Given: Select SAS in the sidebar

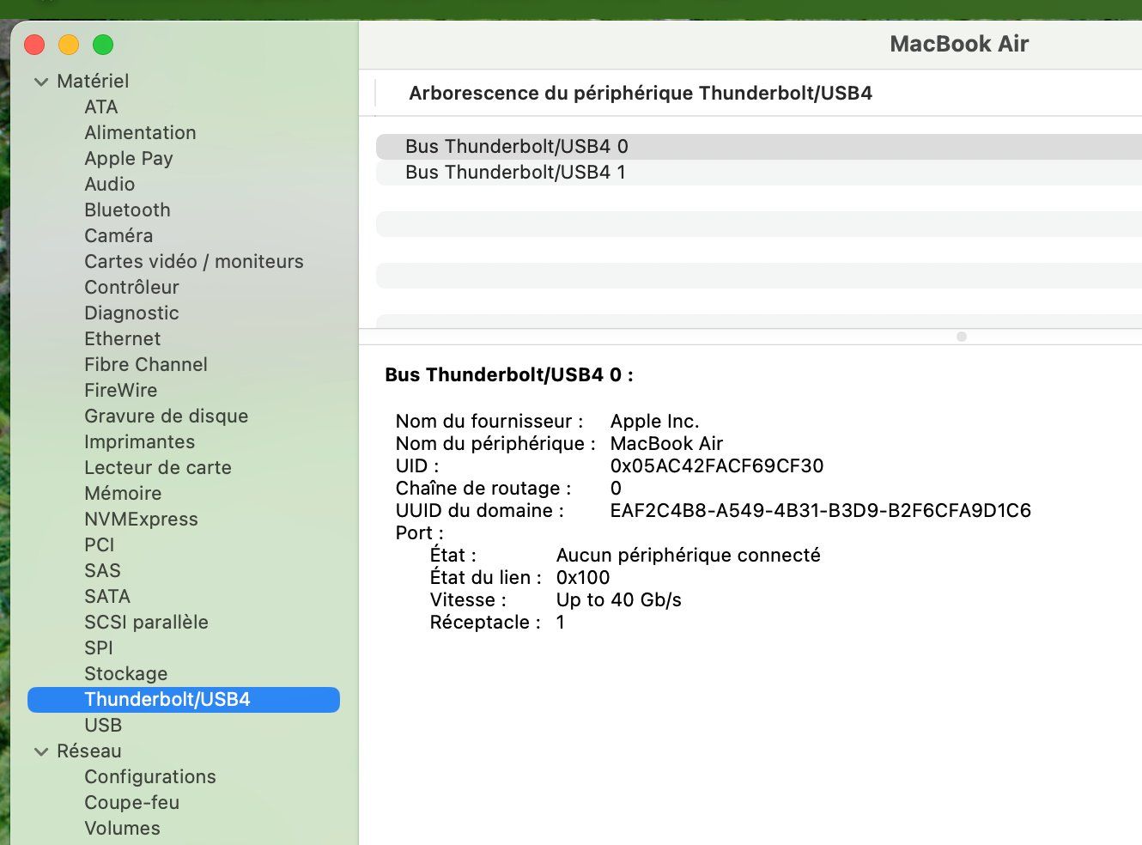Looking at the screenshot, I should click(x=102, y=571).
